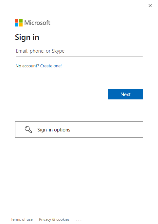Click the Sign in heading
158x224 pixels.
pyautogui.click(x=27, y=37)
